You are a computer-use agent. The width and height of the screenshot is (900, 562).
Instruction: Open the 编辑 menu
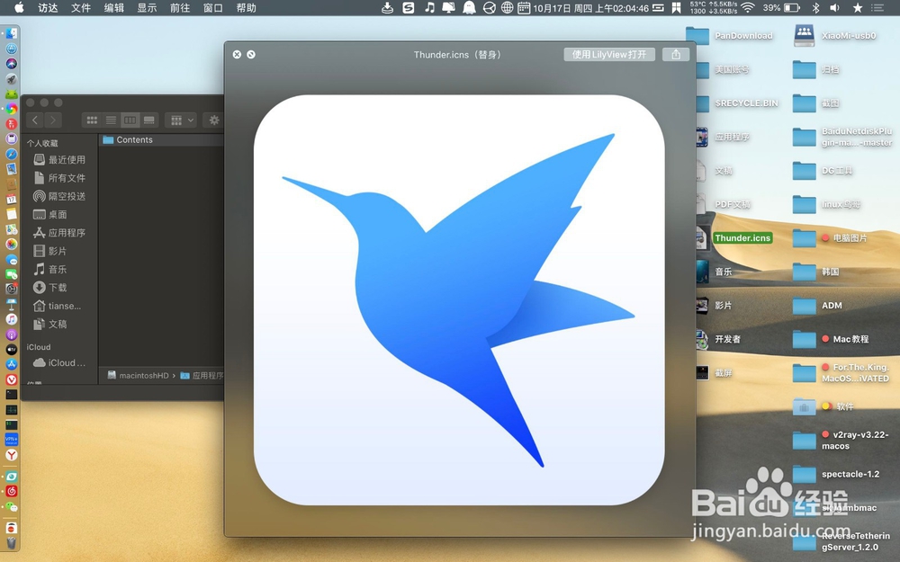[113, 8]
